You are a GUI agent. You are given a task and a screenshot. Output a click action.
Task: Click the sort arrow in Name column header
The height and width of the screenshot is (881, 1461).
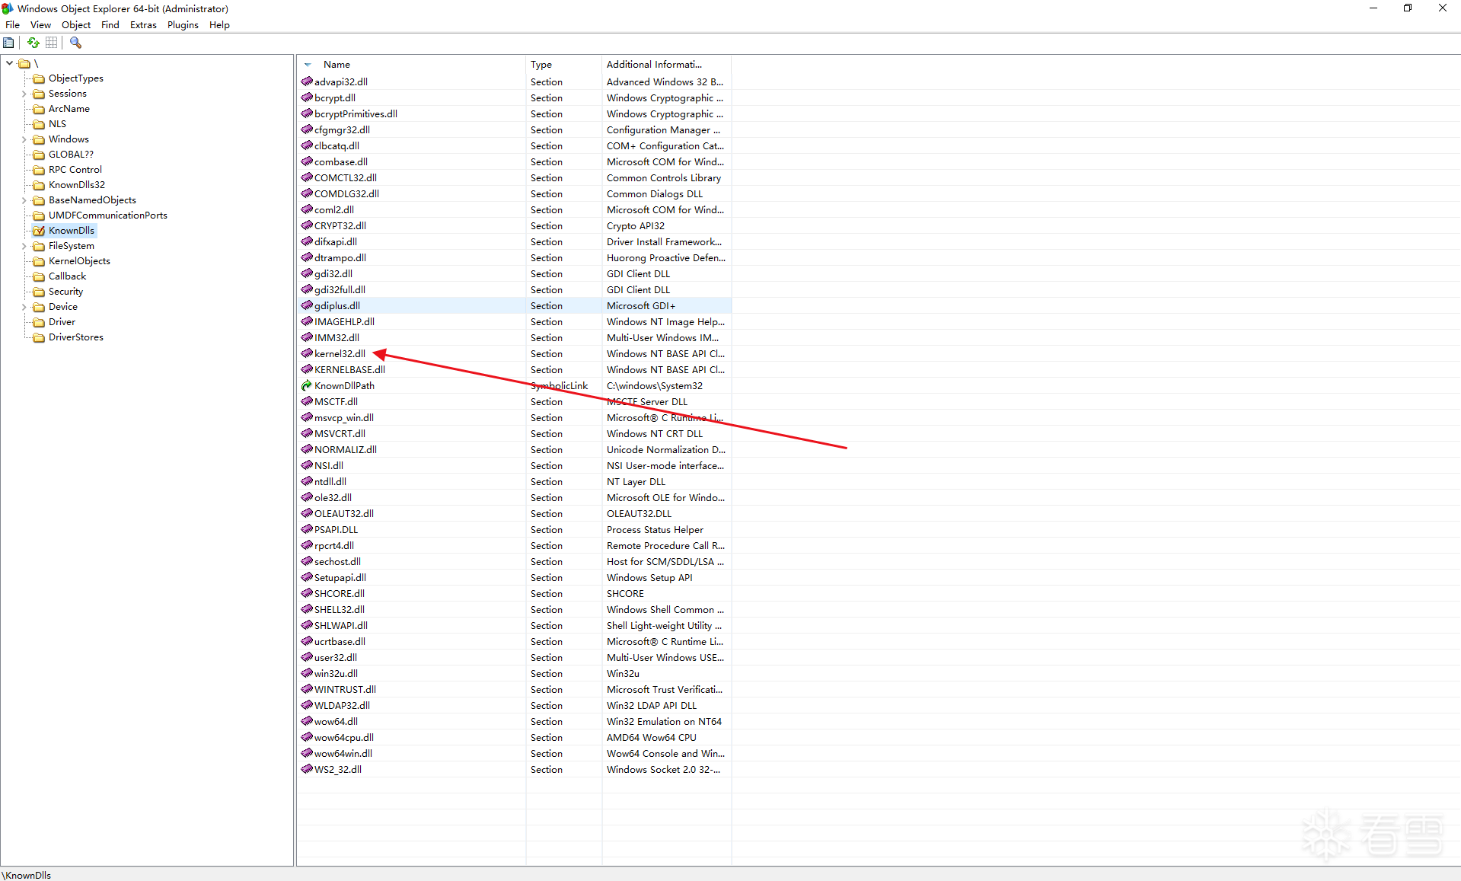(x=308, y=65)
